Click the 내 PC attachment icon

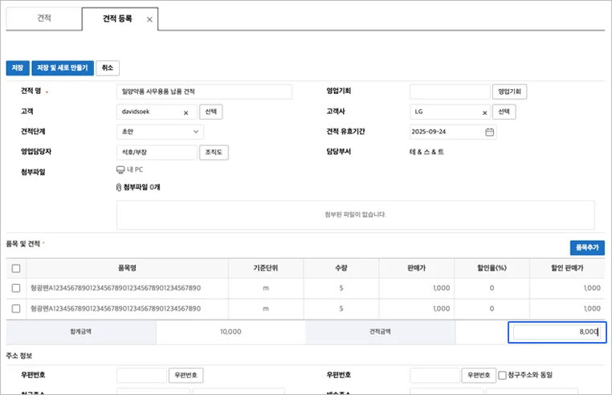pos(120,169)
